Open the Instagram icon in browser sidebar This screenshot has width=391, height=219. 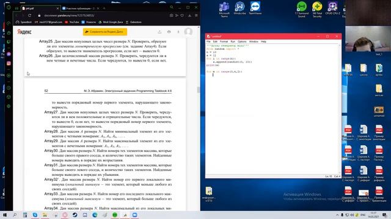[x=9, y=63]
